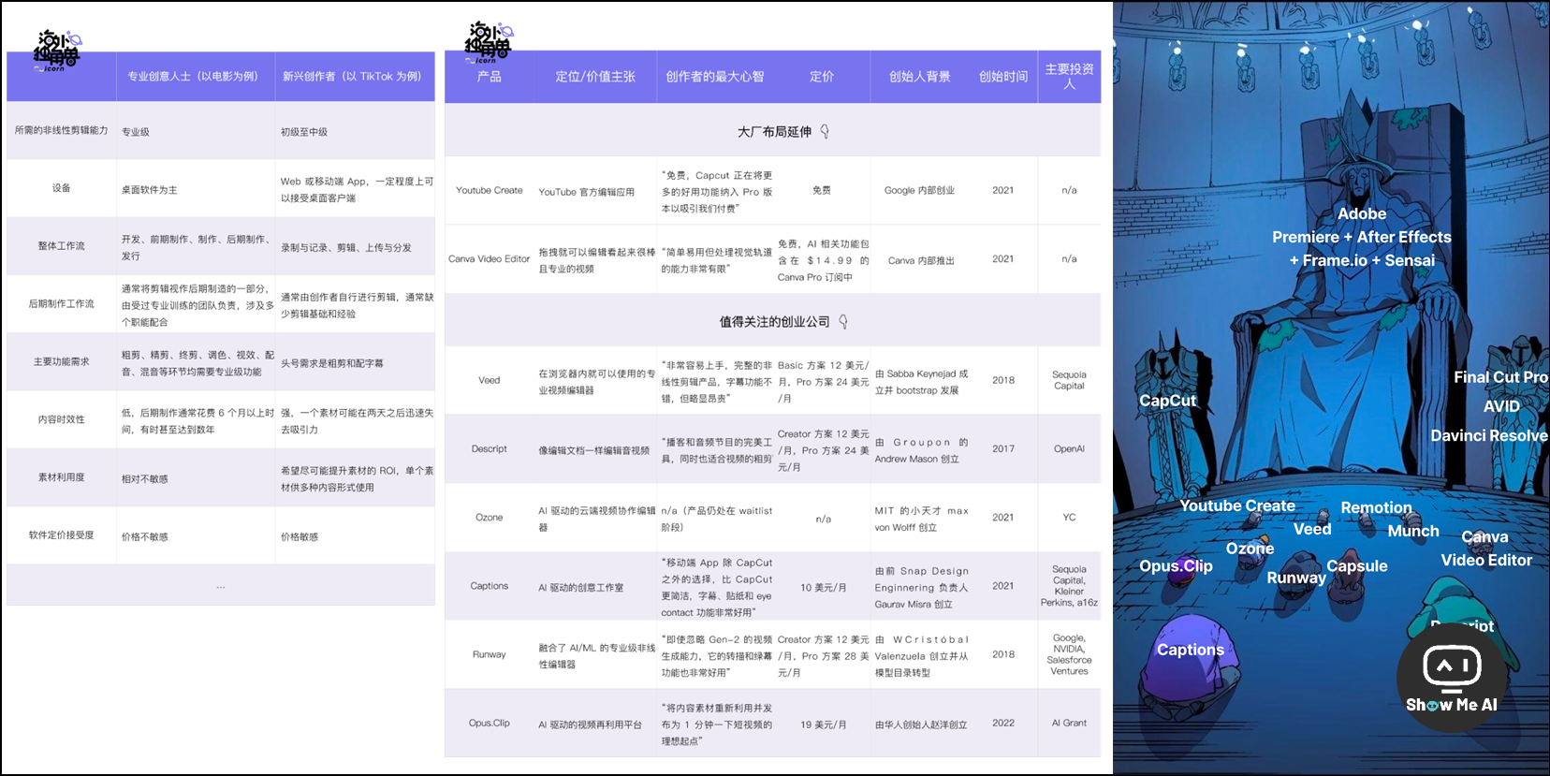Screen dimensions: 1550x776
Task: Click the Opus.Clip label in the illustration
Action: point(1177,566)
